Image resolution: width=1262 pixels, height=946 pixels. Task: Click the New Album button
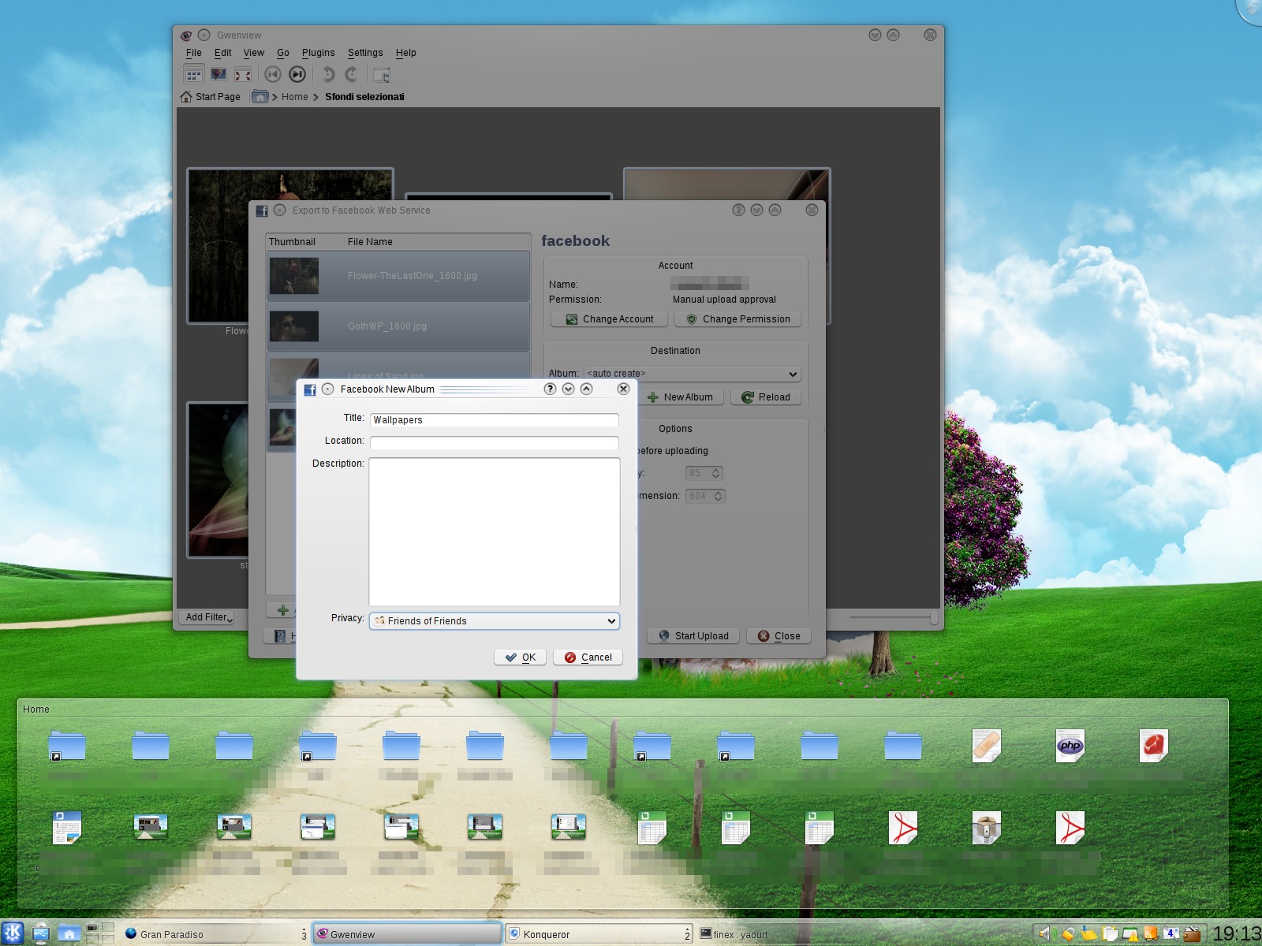[x=681, y=397]
